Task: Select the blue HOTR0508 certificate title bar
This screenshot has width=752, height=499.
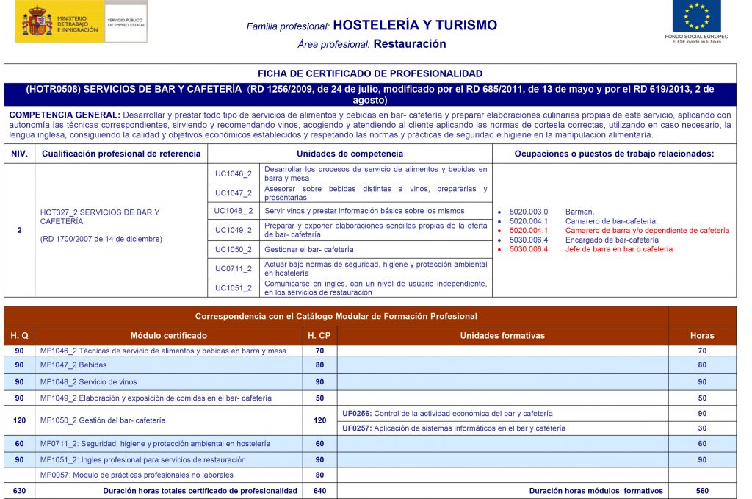Action: (370, 94)
